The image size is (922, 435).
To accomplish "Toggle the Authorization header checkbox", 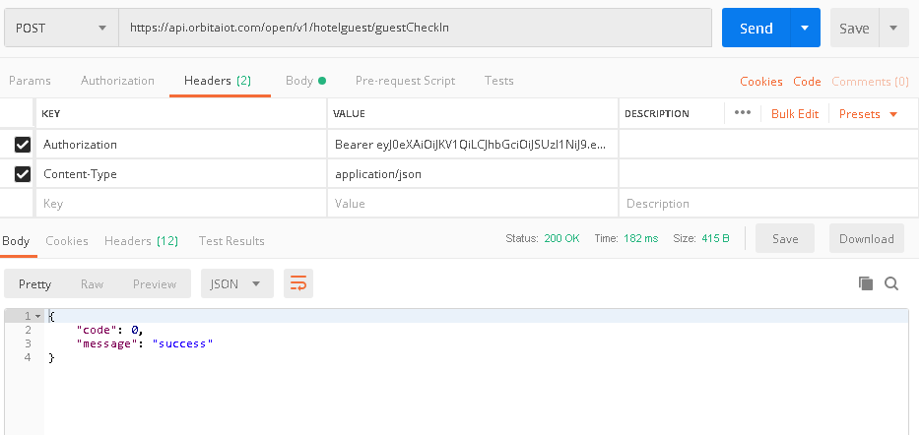I will (23, 145).
